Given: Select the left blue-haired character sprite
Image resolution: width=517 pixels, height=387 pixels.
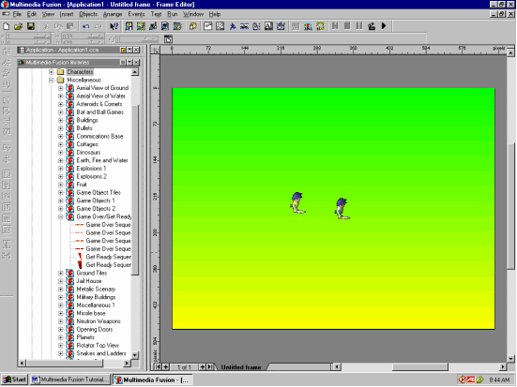Looking at the screenshot, I should click(297, 202).
